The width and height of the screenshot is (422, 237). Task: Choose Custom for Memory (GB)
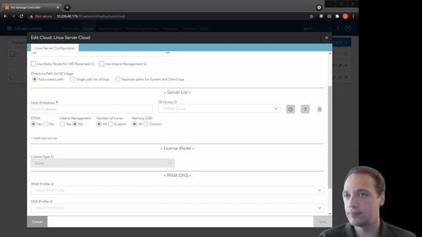coord(146,124)
